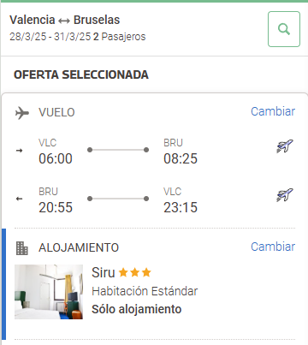Image resolution: width=308 pixels, height=345 pixels.
Task: Open the Siru hotel room photo
Action: coord(49,292)
